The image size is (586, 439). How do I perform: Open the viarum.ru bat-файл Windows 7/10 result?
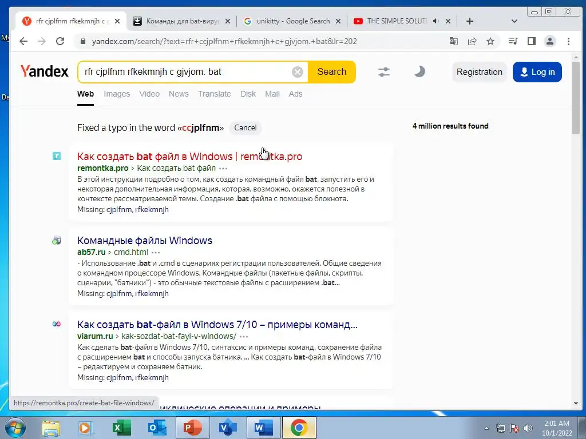217,325
